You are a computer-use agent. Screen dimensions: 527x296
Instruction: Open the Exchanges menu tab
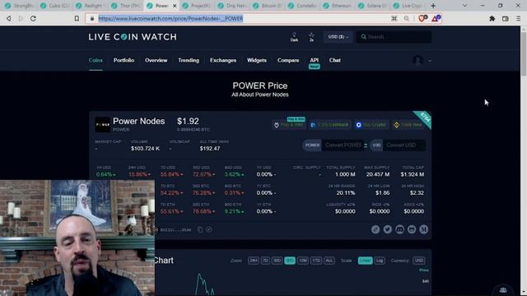(x=223, y=60)
